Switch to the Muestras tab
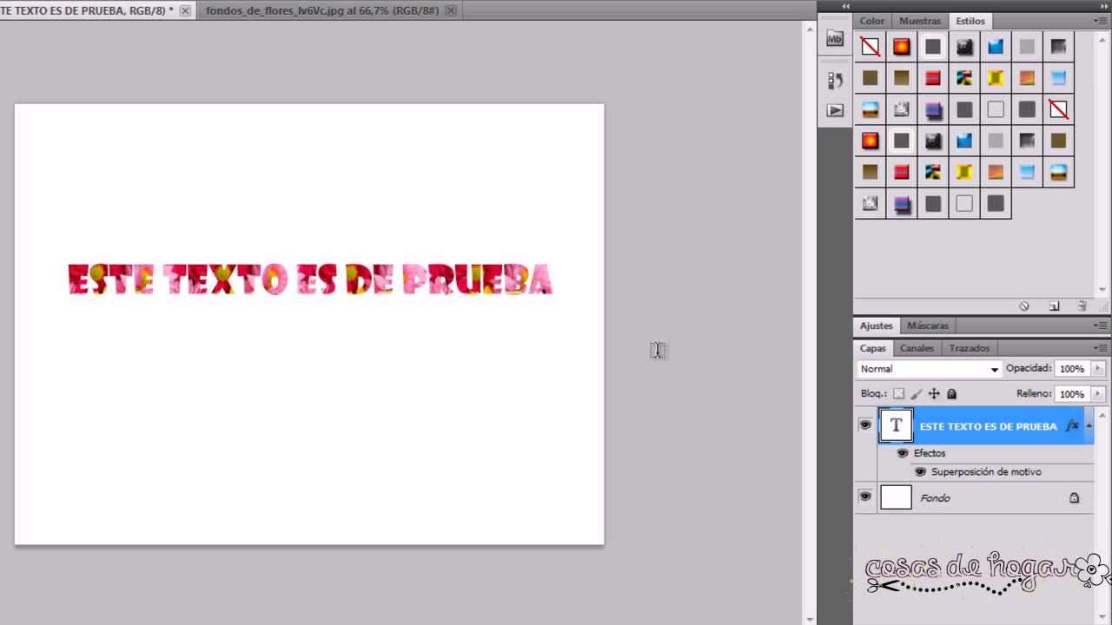The width and height of the screenshot is (1112, 625). click(x=919, y=21)
